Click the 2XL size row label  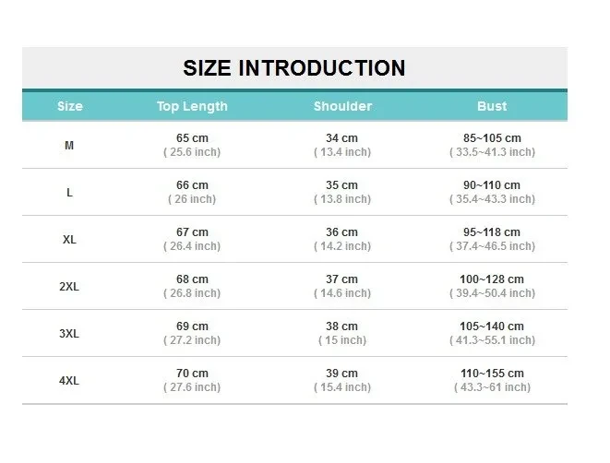(69, 286)
